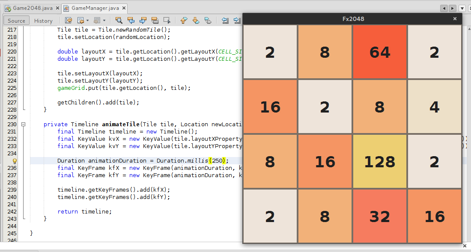Click Next Bookmark down-arrow icon
Viewport: 471px width, 252px height.
tap(196, 21)
